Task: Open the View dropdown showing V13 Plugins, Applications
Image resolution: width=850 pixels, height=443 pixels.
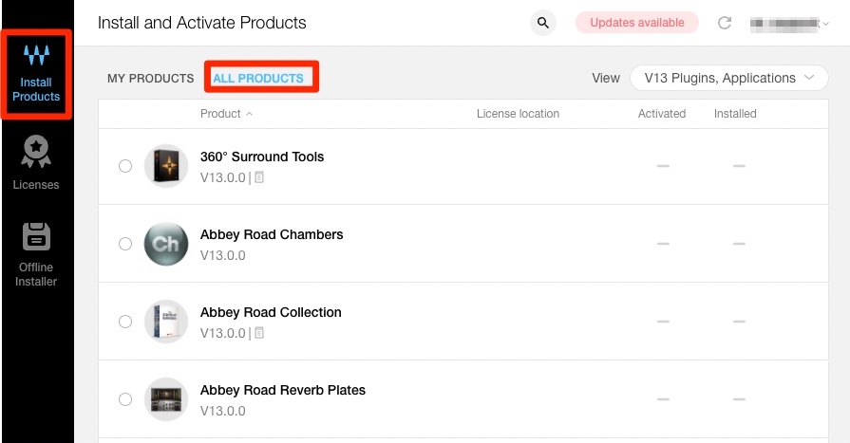Action: point(729,78)
